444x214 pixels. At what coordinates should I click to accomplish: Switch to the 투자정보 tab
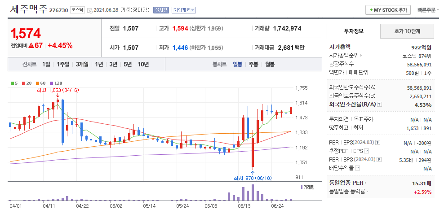click(x=354, y=31)
